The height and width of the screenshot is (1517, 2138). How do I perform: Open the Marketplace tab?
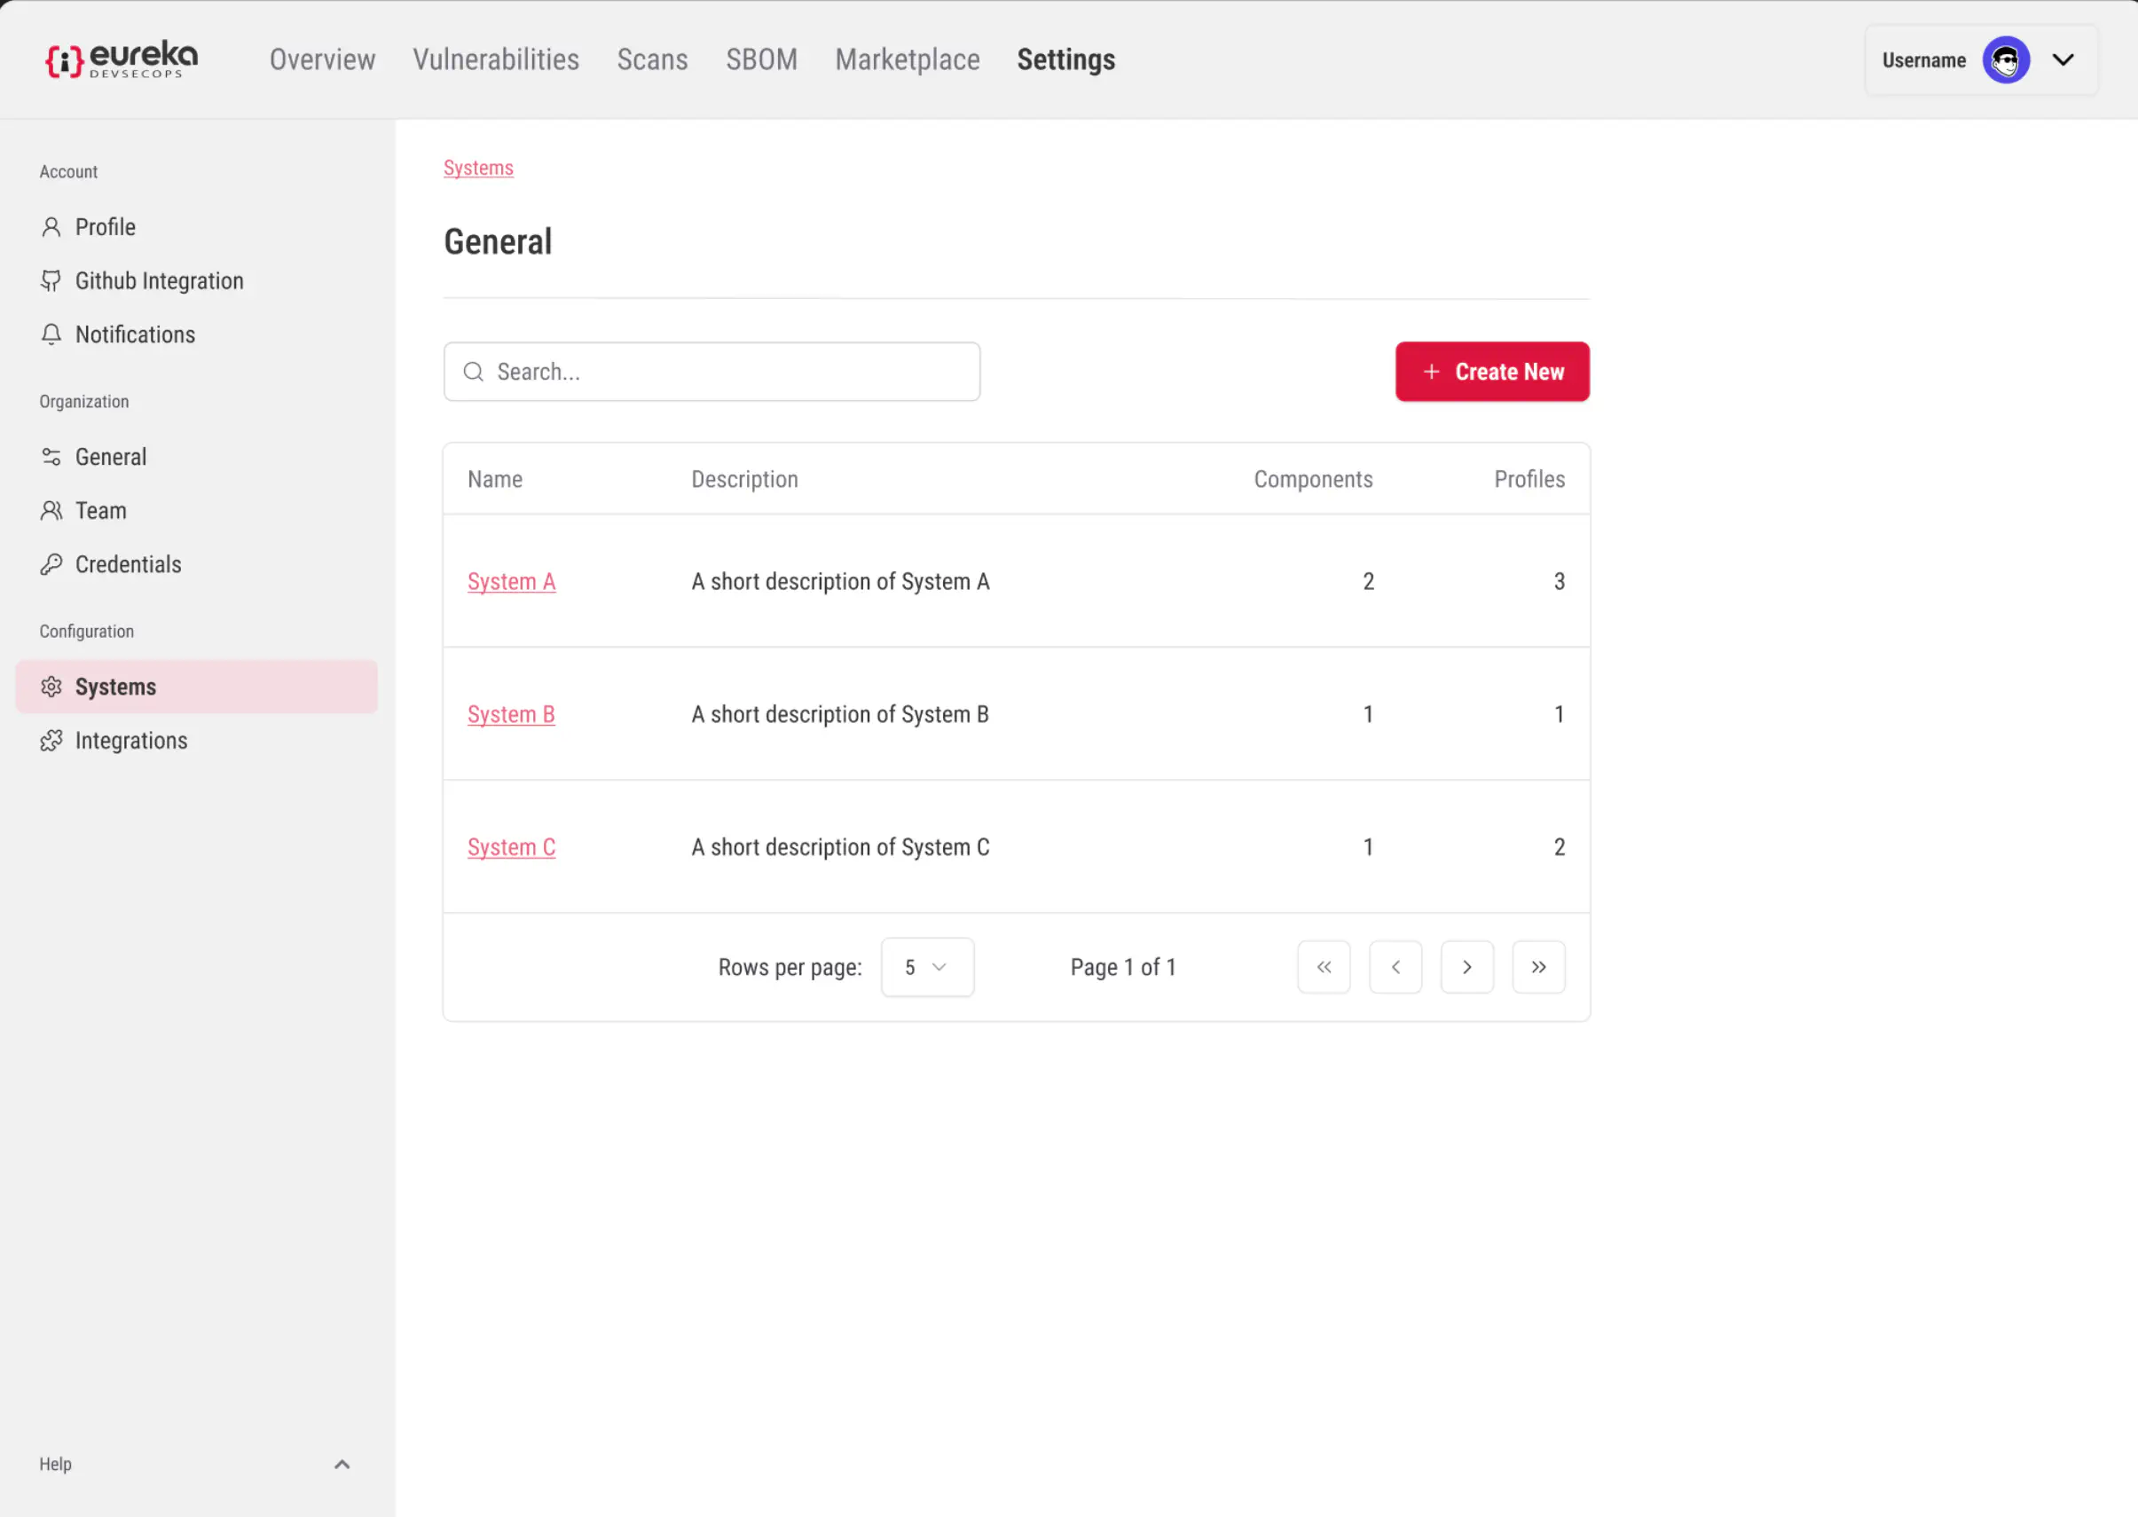(907, 59)
